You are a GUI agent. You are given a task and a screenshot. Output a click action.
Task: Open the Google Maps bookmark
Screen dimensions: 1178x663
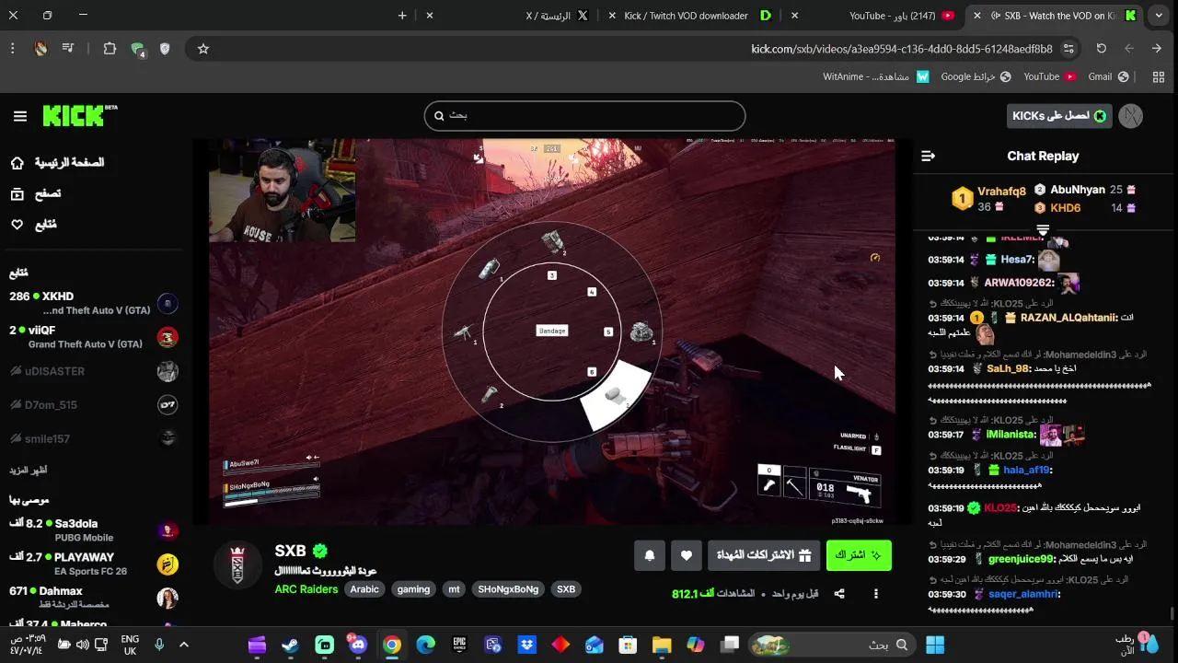pyautogui.click(x=976, y=77)
